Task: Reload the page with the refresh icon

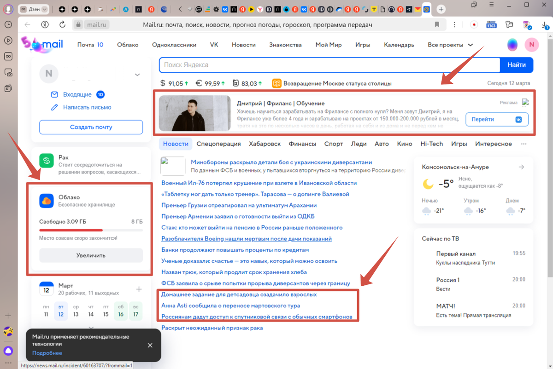Action: coord(62,24)
